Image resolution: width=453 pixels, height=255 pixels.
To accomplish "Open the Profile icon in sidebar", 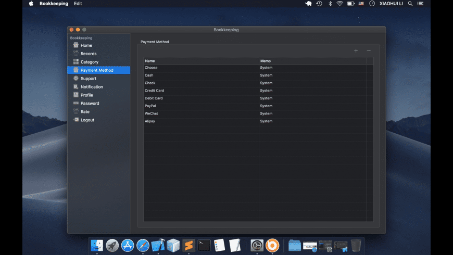I will pyautogui.click(x=76, y=95).
